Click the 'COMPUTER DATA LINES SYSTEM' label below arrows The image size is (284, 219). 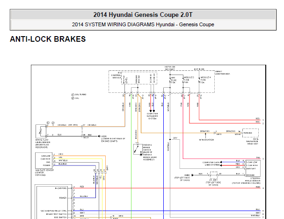click(152, 116)
